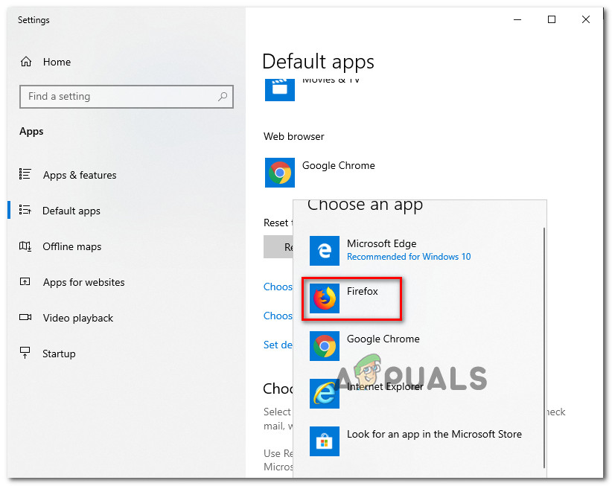
Task: Click the app chooser popup scrollbar
Action: point(544,347)
